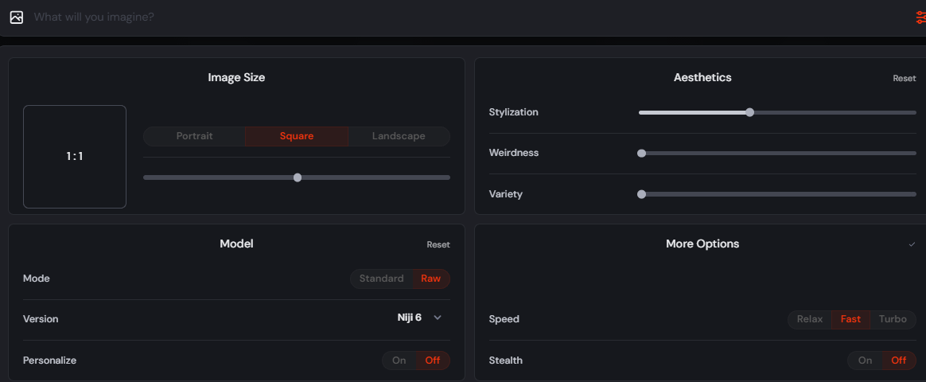926x382 pixels.
Task: Click the Weirdness slider handle
Action: click(x=641, y=154)
